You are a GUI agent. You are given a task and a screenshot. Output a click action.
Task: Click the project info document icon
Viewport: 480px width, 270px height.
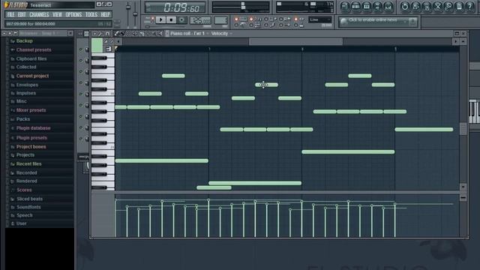(x=459, y=7)
